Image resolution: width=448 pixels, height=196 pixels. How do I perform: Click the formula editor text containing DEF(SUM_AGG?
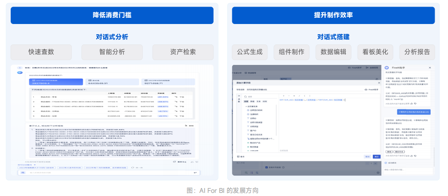pos(313,100)
